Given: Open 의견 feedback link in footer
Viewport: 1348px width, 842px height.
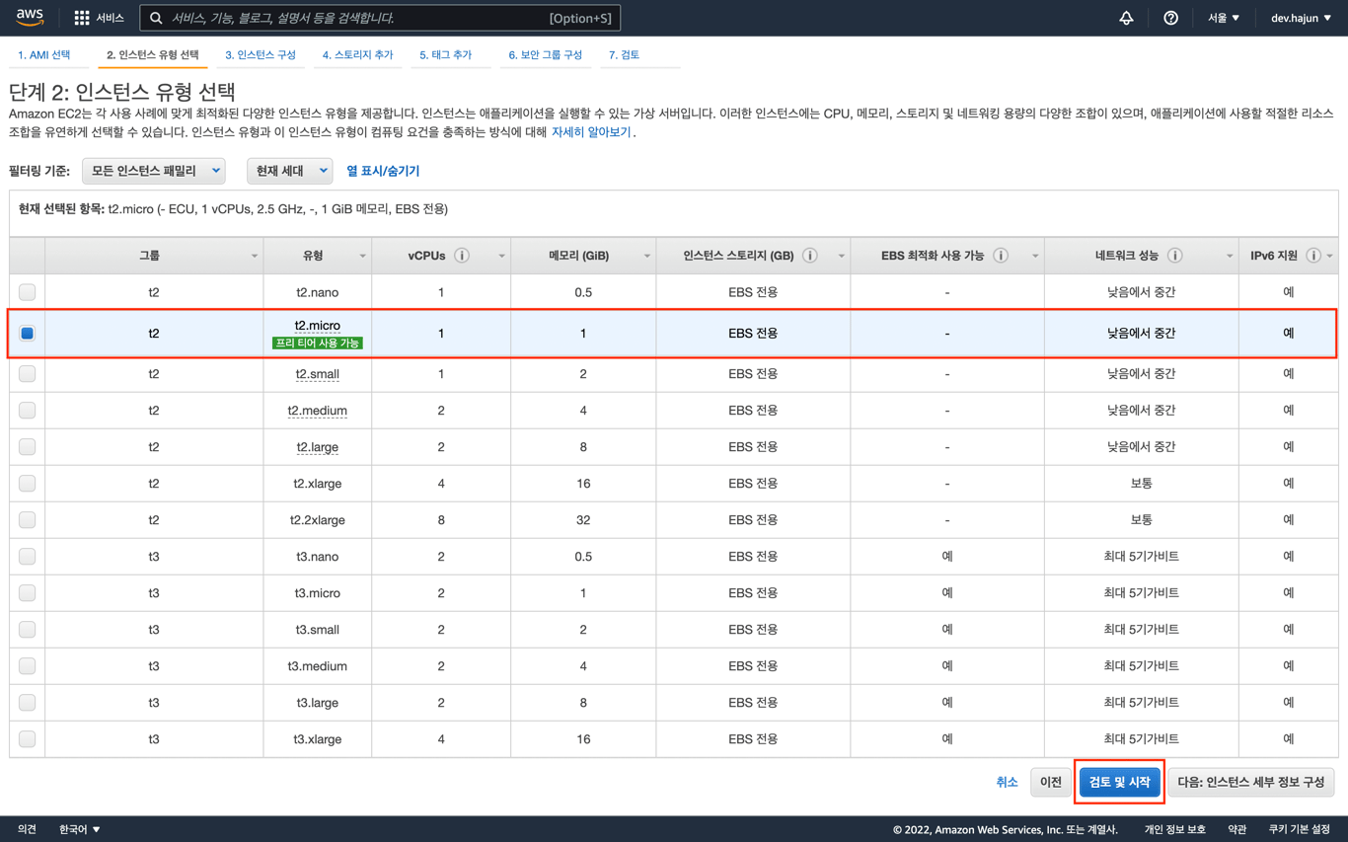Looking at the screenshot, I should 28,829.
